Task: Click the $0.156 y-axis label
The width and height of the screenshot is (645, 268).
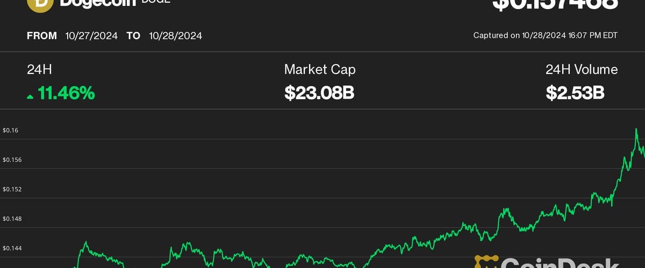Action: tap(12, 160)
